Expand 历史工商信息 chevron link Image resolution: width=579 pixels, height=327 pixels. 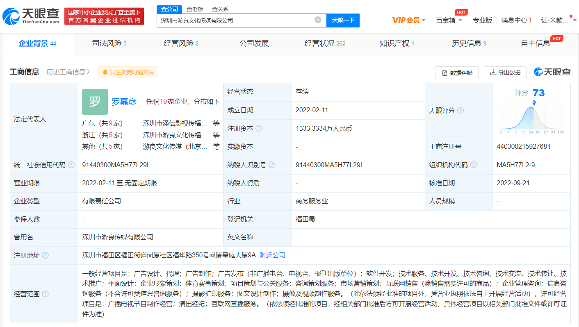[68, 72]
